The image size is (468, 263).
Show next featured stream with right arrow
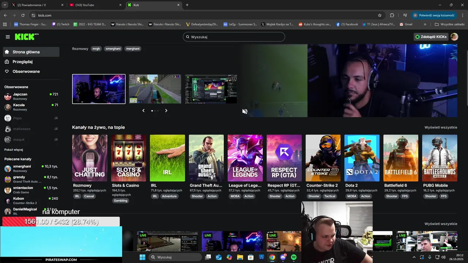tap(166, 111)
